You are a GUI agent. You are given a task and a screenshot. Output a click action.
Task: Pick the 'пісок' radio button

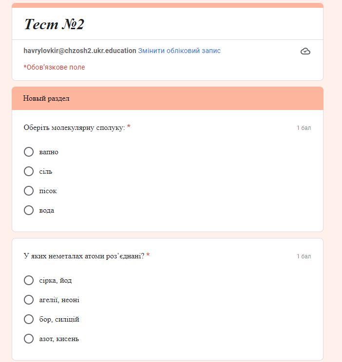click(x=29, y=191)
